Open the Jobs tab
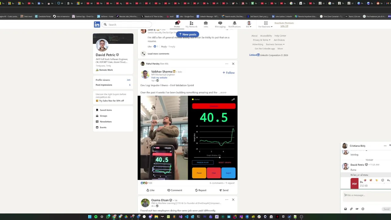Screen dimensions: 391x220 pos(206,24)
